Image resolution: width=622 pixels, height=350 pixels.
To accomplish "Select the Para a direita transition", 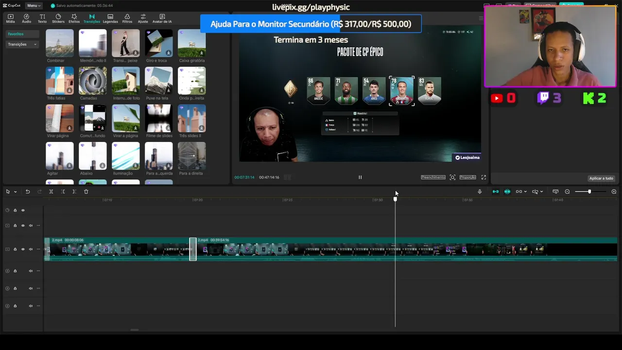I will pos(191,156).
